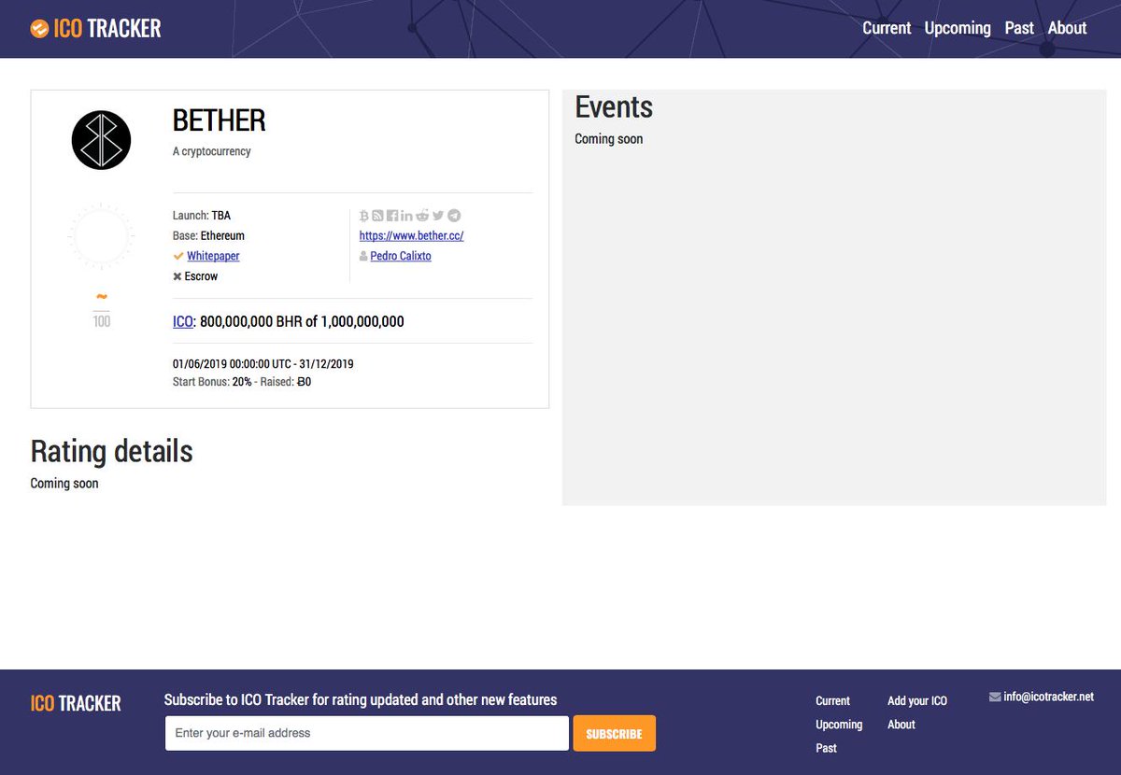Open footer Upcoming link
Image resolution: width=1121 pixels, height=775 pixels.
(839, 725)
